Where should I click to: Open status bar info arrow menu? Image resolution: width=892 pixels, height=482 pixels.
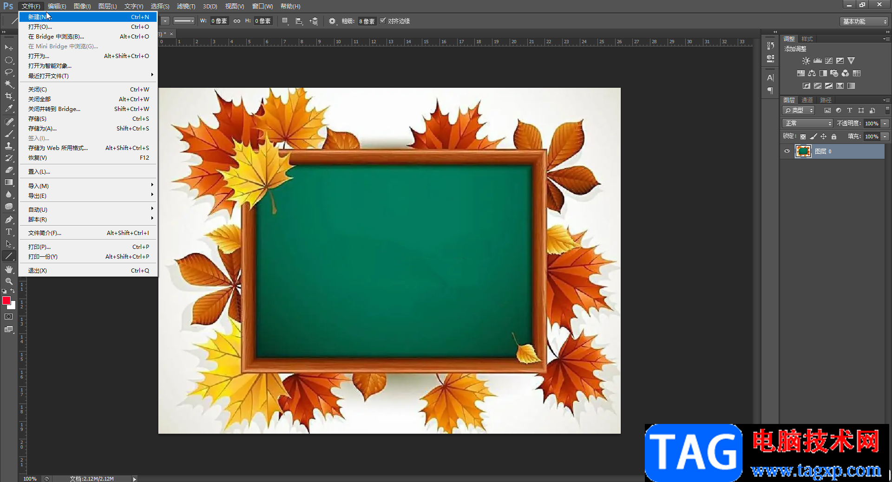(134, 479)
